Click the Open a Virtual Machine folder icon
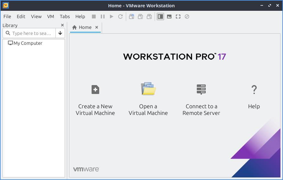This screenshot has height=180, width=283. pos(148,89)
